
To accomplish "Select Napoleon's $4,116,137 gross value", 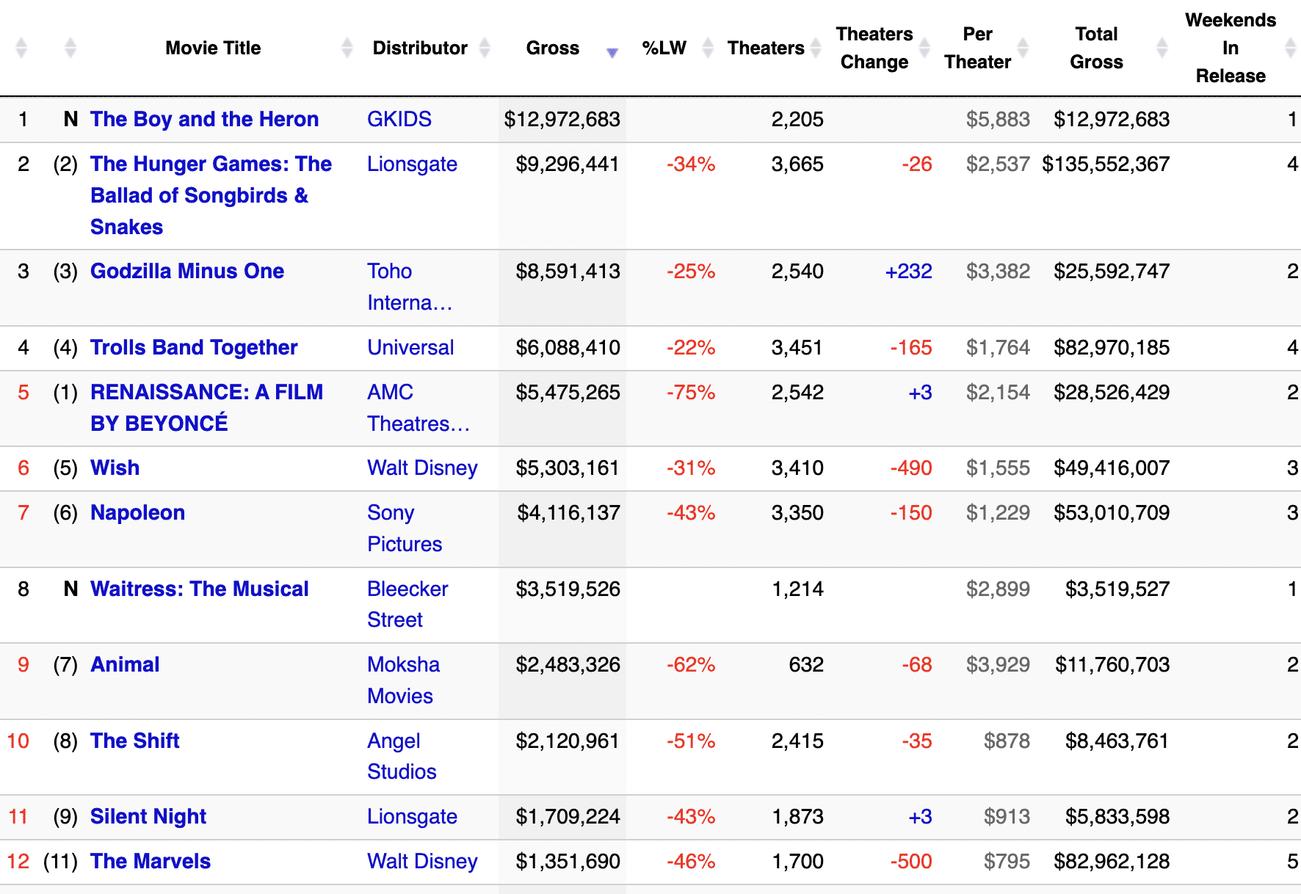I will 569,512.
